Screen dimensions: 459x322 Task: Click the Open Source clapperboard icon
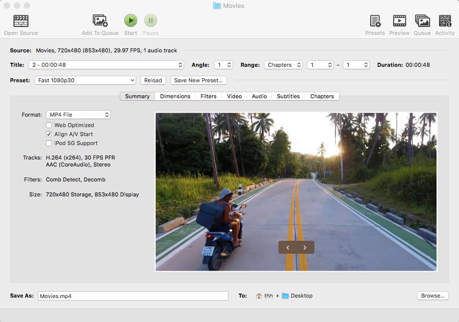click(x=20, y=21)
